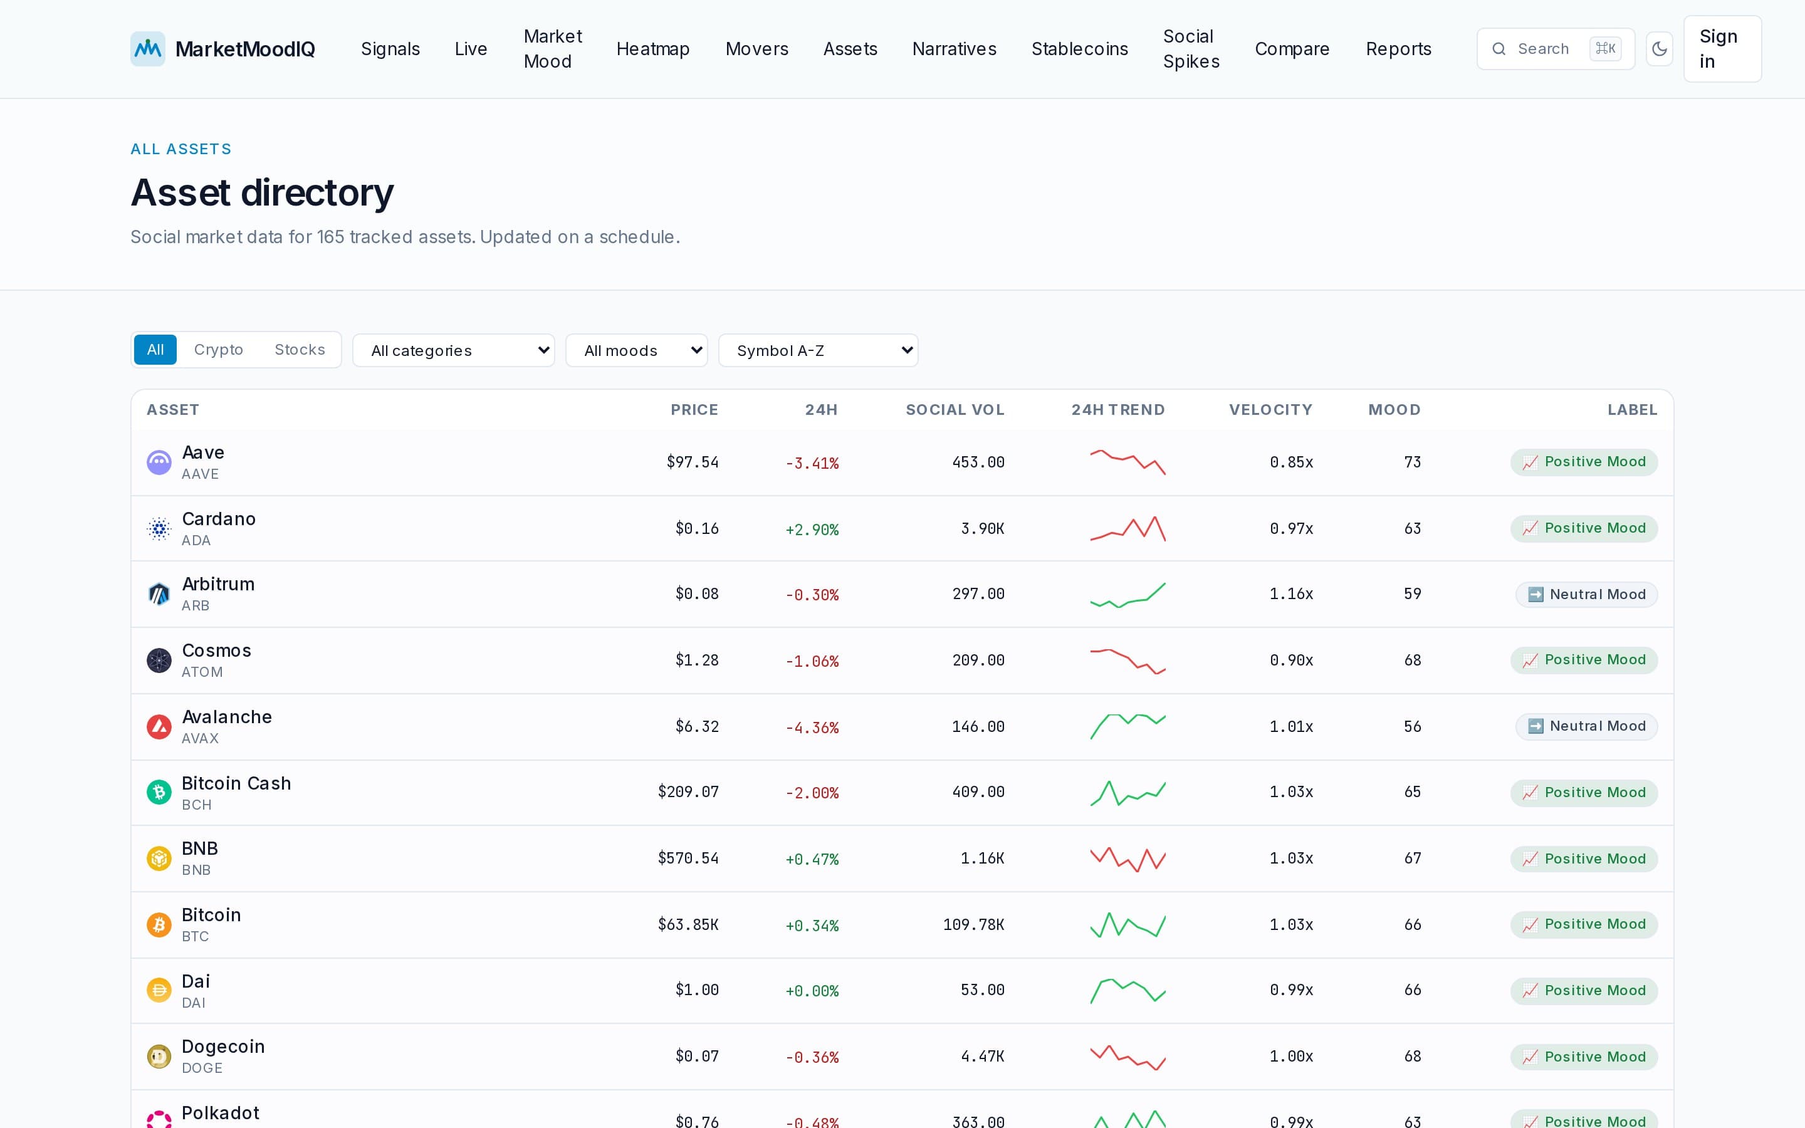
Task: Click Bitcoin's social volume 109.78K
Action: pyautogui.click(x=973, y=925)
